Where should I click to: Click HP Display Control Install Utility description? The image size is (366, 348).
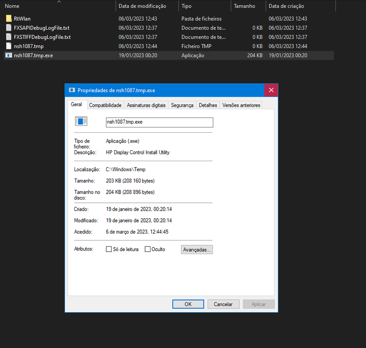click(138, 152)
